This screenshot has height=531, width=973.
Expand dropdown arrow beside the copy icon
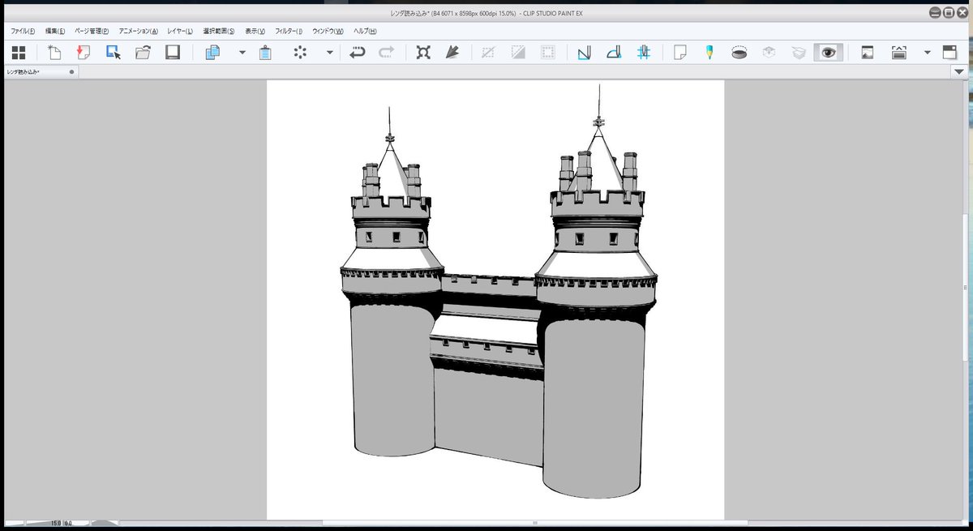pos(242,53)
